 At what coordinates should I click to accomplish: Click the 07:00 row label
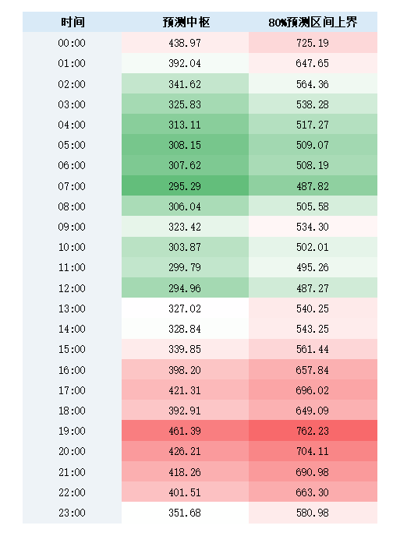pos(73,186)
